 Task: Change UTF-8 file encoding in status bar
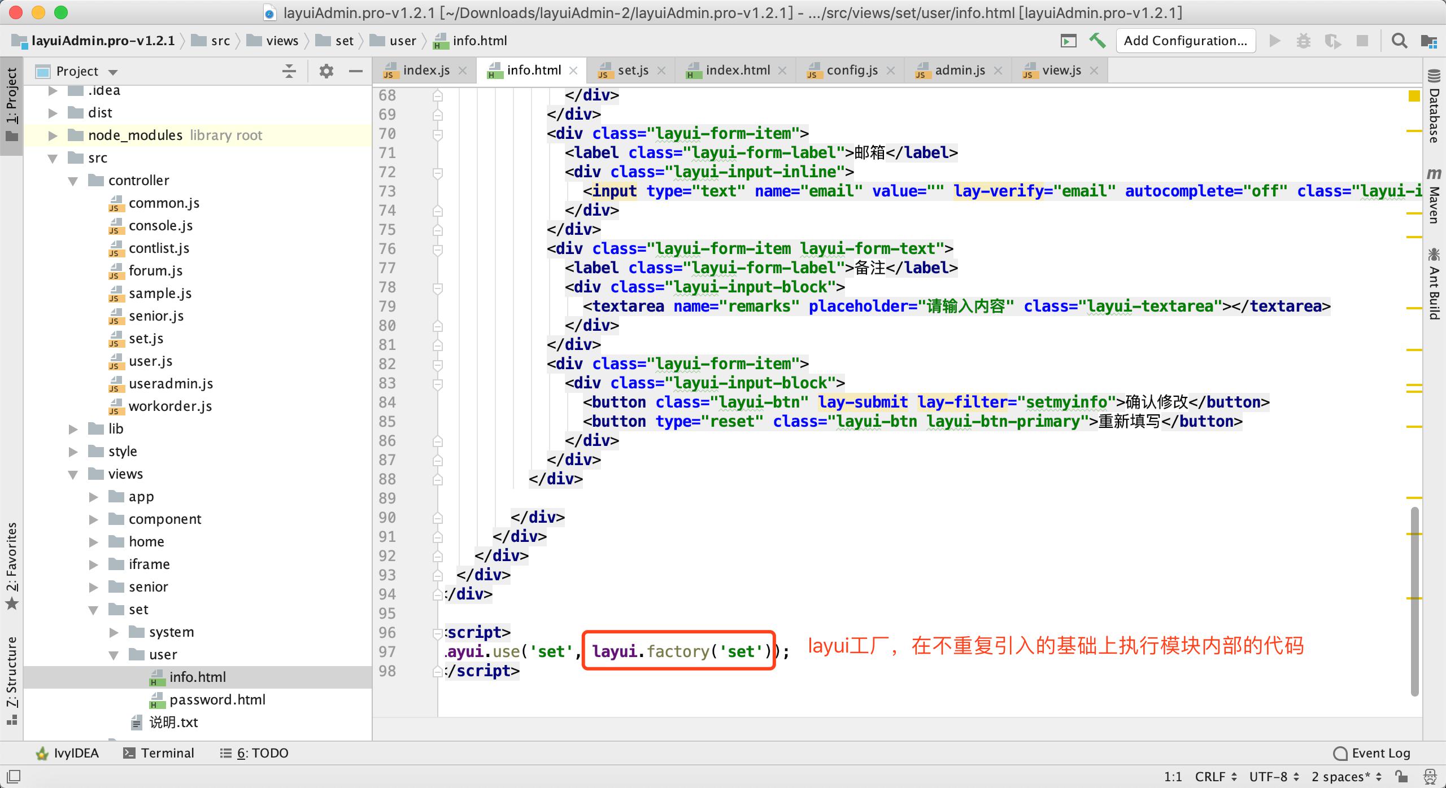coord(1274,777)
